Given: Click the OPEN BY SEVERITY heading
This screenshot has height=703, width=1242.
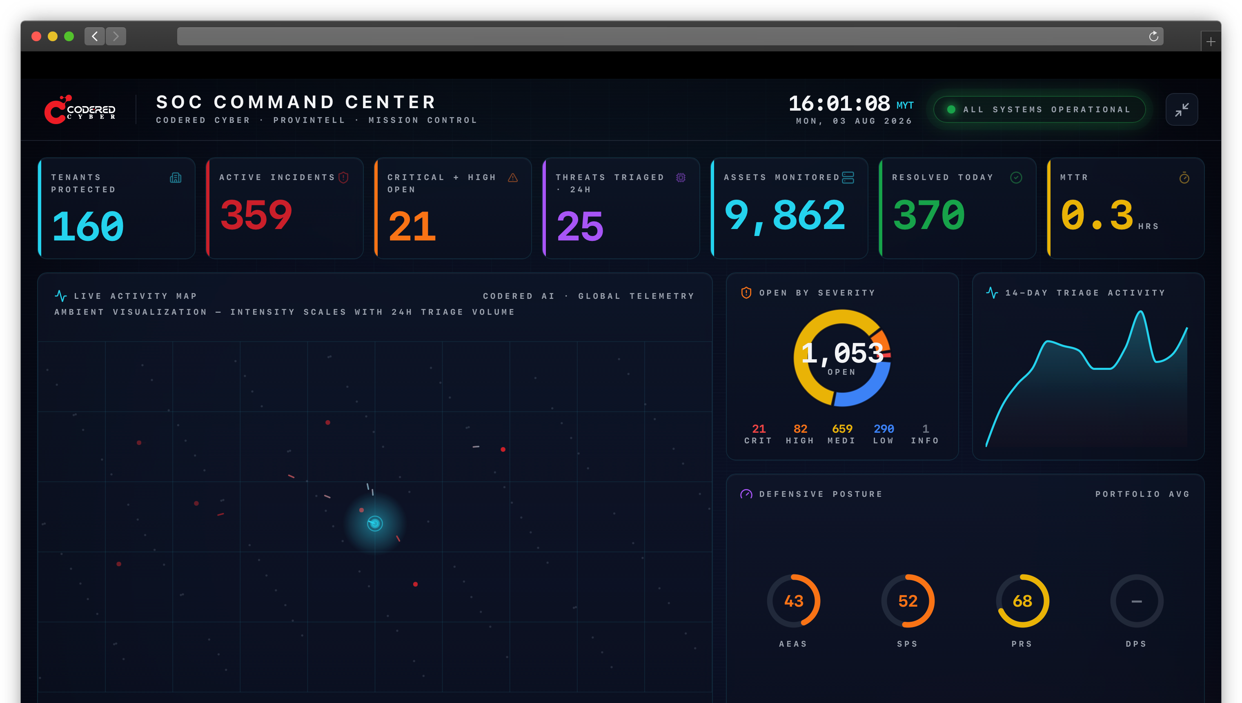Looking at the screenshot, I should click(817, 293).
